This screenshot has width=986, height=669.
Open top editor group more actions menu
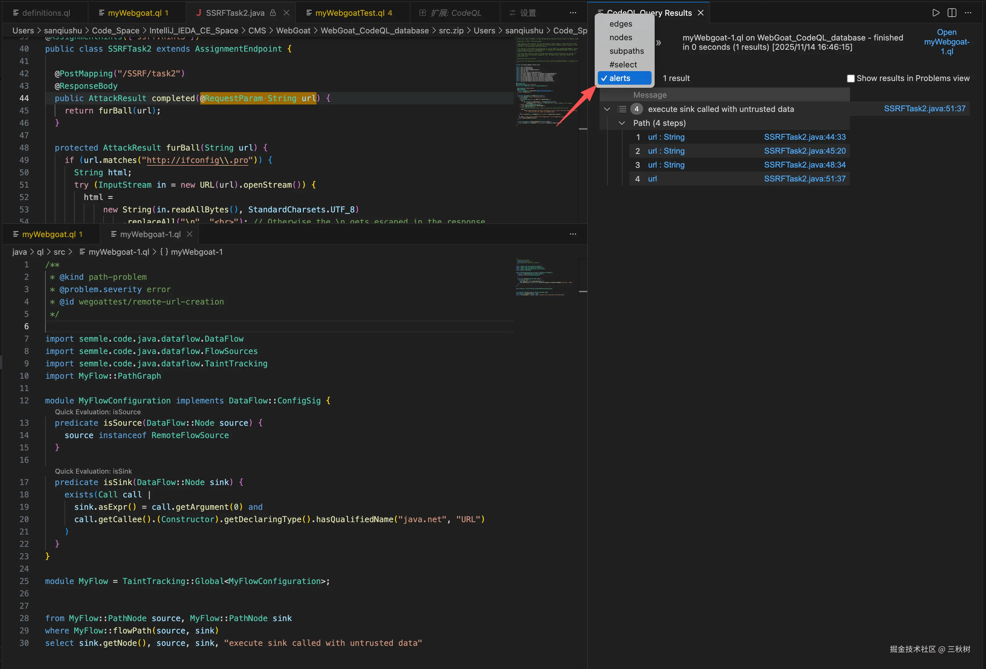pyautogui.click(x=573, y=13)
